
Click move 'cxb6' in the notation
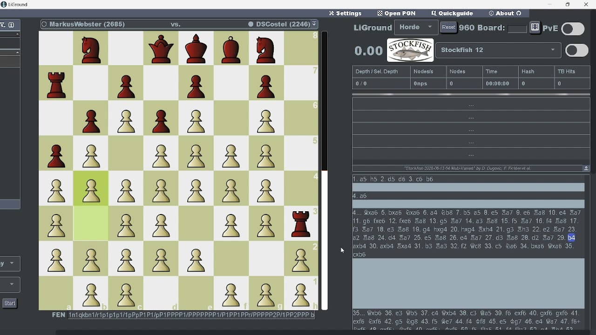pos(359,255)
